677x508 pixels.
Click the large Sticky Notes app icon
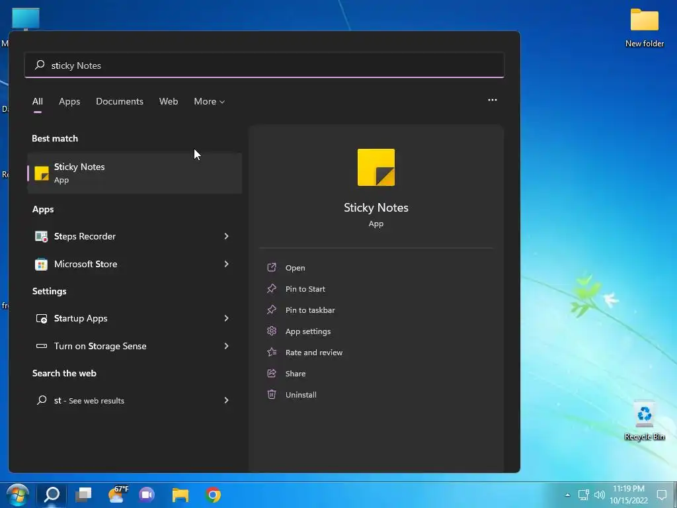376,167
